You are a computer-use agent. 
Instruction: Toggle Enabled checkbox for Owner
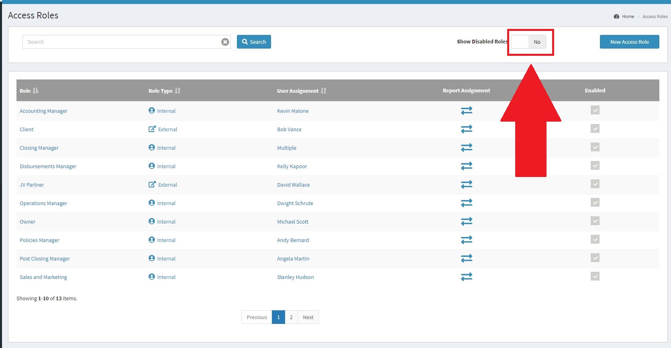click(595, 221)
